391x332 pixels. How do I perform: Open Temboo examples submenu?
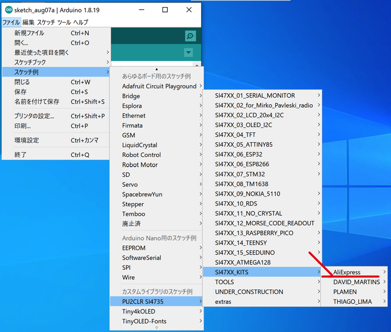coord(156,214)
